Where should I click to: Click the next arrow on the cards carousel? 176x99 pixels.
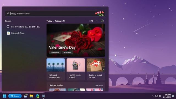point(104,70)
